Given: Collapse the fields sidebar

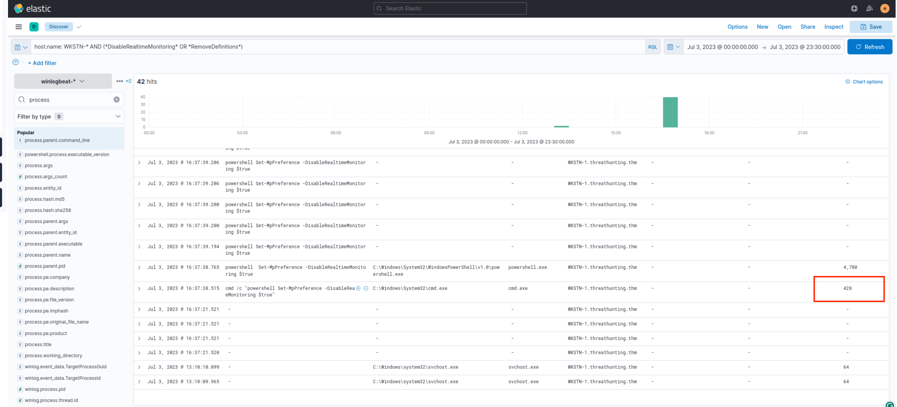Looking at the screenshot, I should coord(129,81).
